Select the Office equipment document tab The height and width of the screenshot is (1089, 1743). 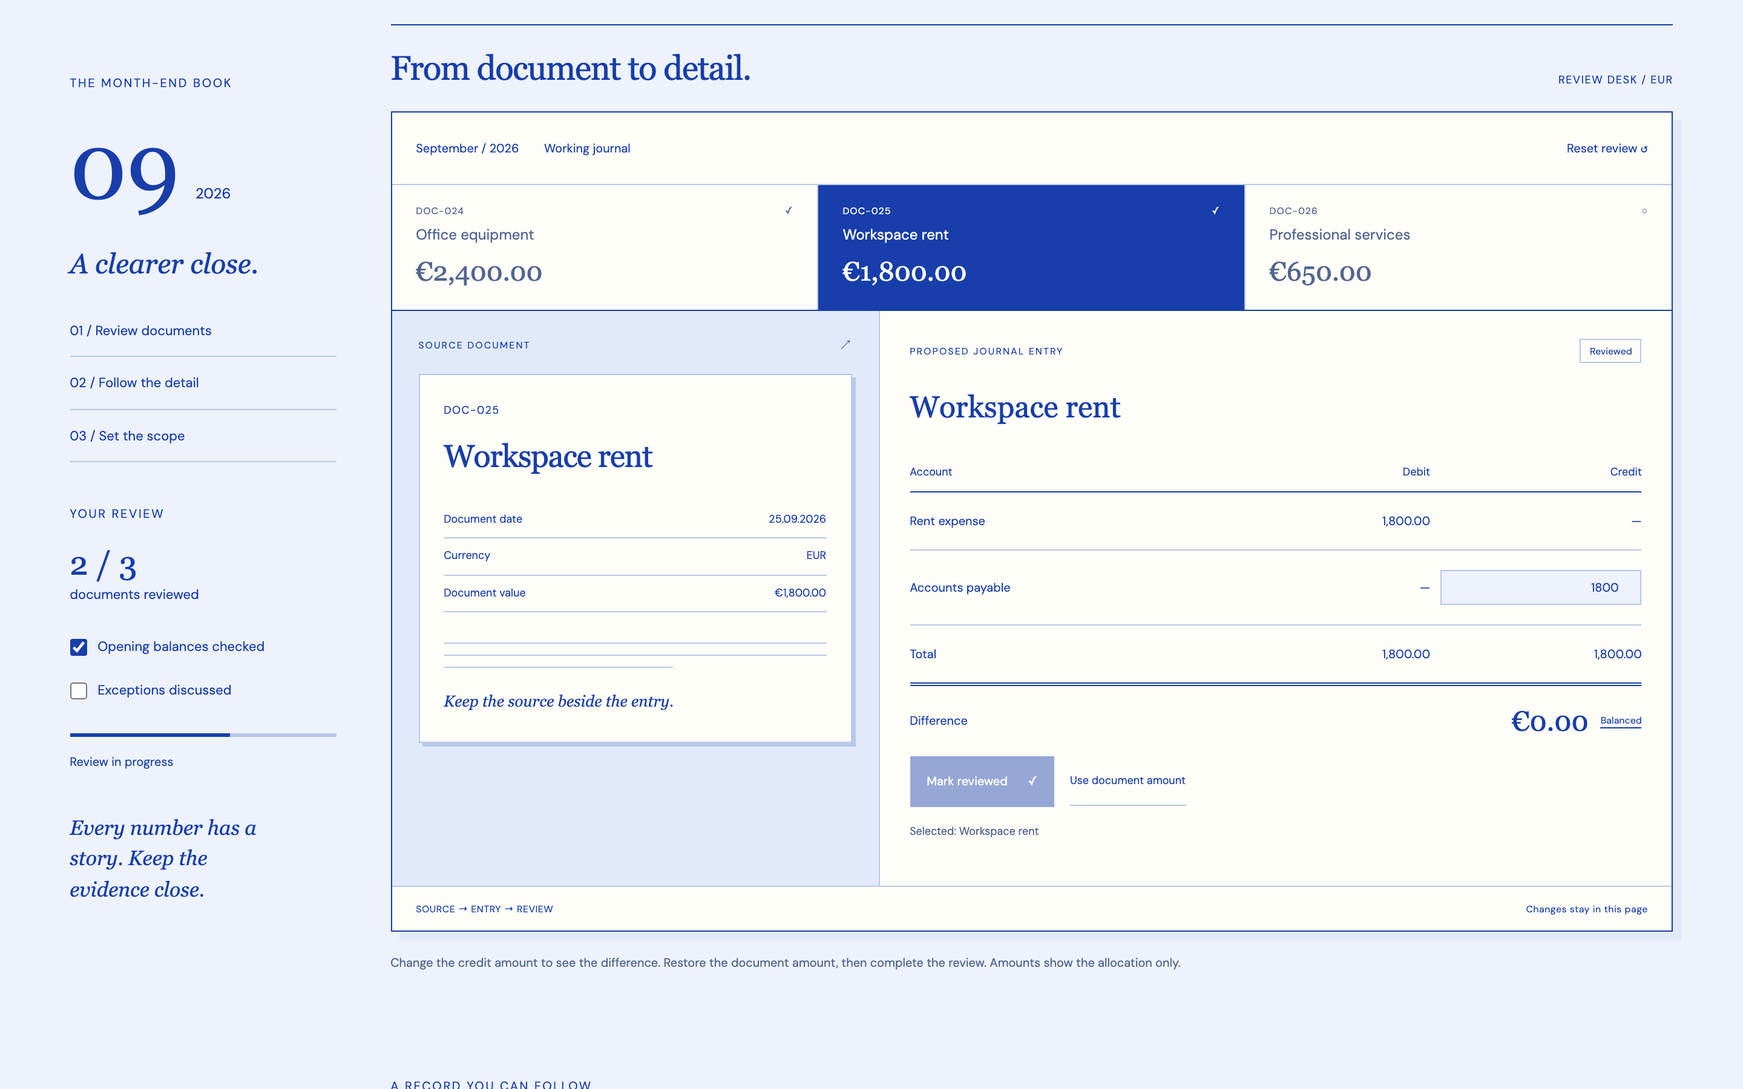click(604, 247)
